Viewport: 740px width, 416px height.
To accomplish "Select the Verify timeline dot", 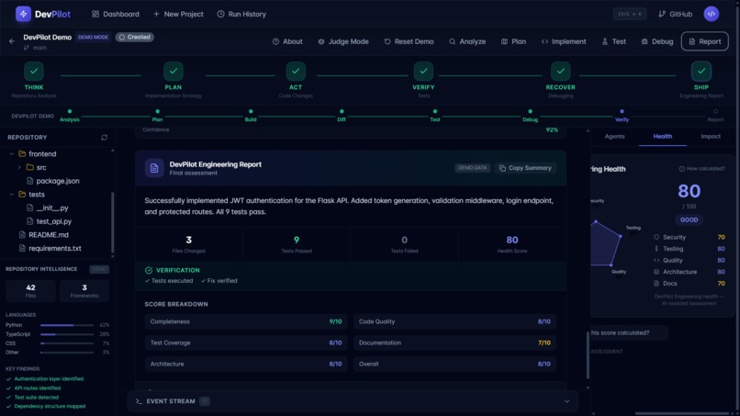I will [x=622, y=112].
